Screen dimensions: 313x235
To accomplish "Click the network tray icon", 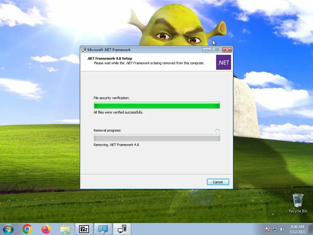I will click(275, 229).
